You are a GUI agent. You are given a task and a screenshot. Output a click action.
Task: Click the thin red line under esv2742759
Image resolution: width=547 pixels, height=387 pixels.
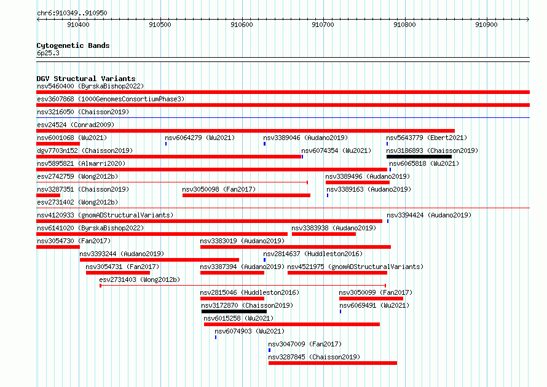pos(172,182)
